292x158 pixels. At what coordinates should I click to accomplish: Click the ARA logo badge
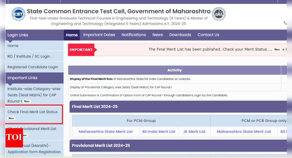click(x=219, y=13)
